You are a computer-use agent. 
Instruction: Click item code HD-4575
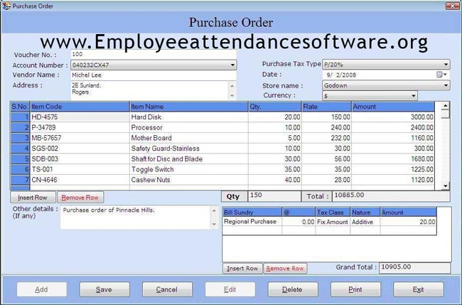[x=80, y=117]
